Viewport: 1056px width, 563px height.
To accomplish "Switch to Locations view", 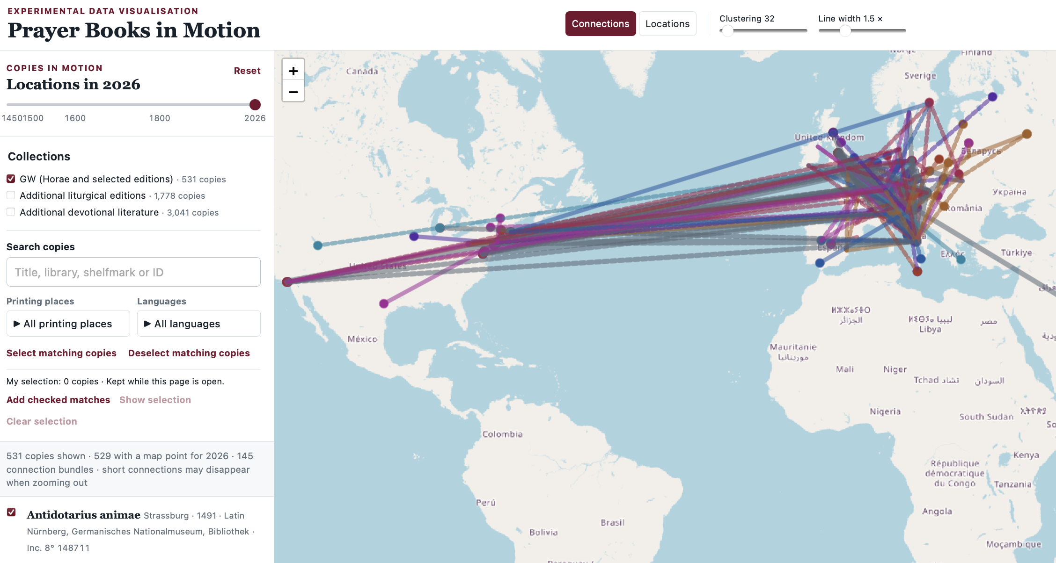I will click(x=667, y=24).
